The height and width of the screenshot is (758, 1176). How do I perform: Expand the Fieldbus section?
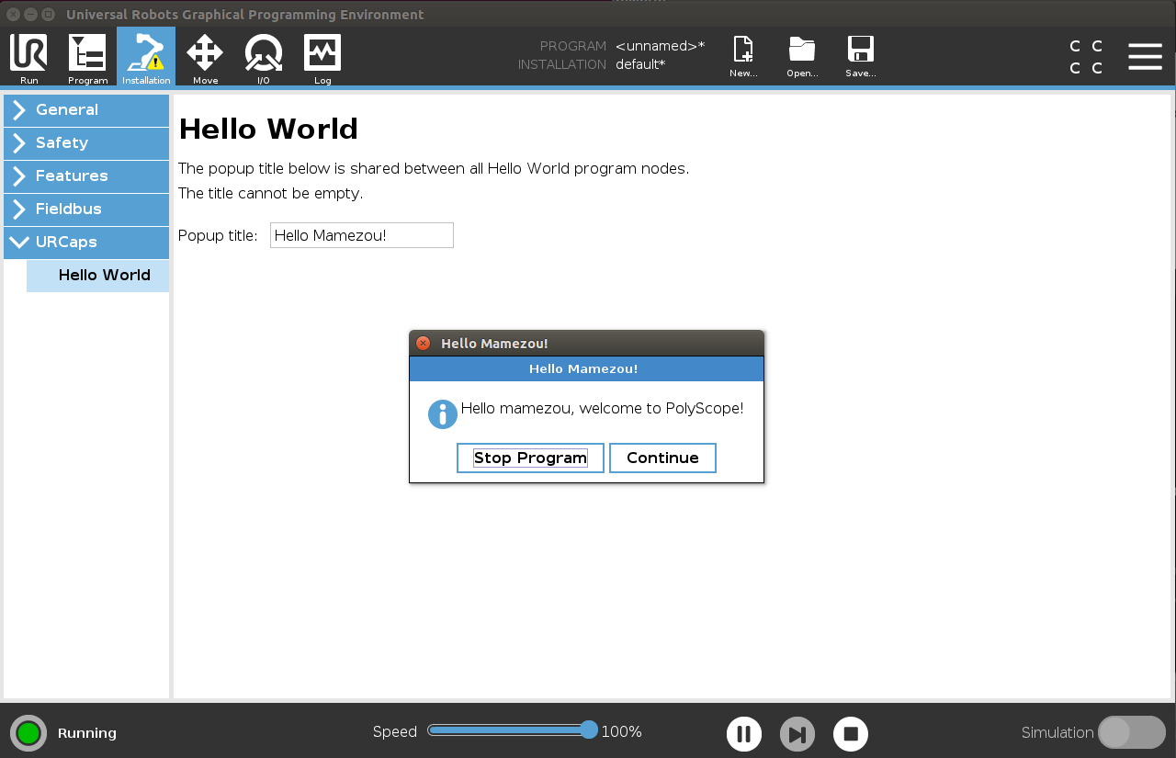pos(86,209)
